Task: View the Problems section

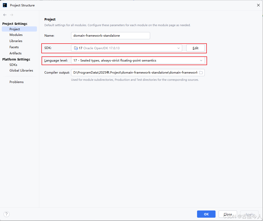Action: click(16, 82)
